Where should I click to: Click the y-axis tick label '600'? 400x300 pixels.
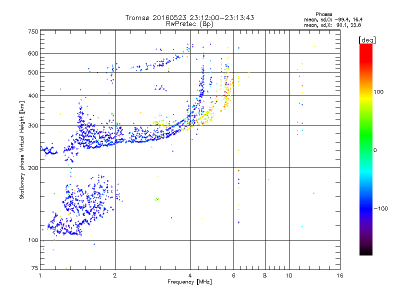click(x=33, y=53)
